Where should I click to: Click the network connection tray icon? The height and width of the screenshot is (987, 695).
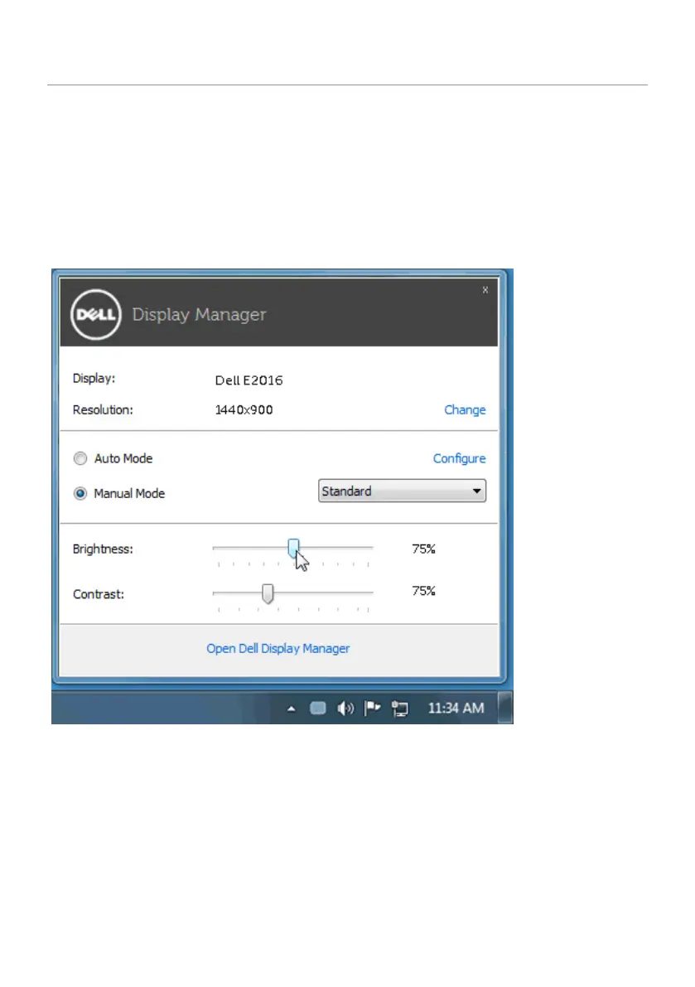[400, 709]
